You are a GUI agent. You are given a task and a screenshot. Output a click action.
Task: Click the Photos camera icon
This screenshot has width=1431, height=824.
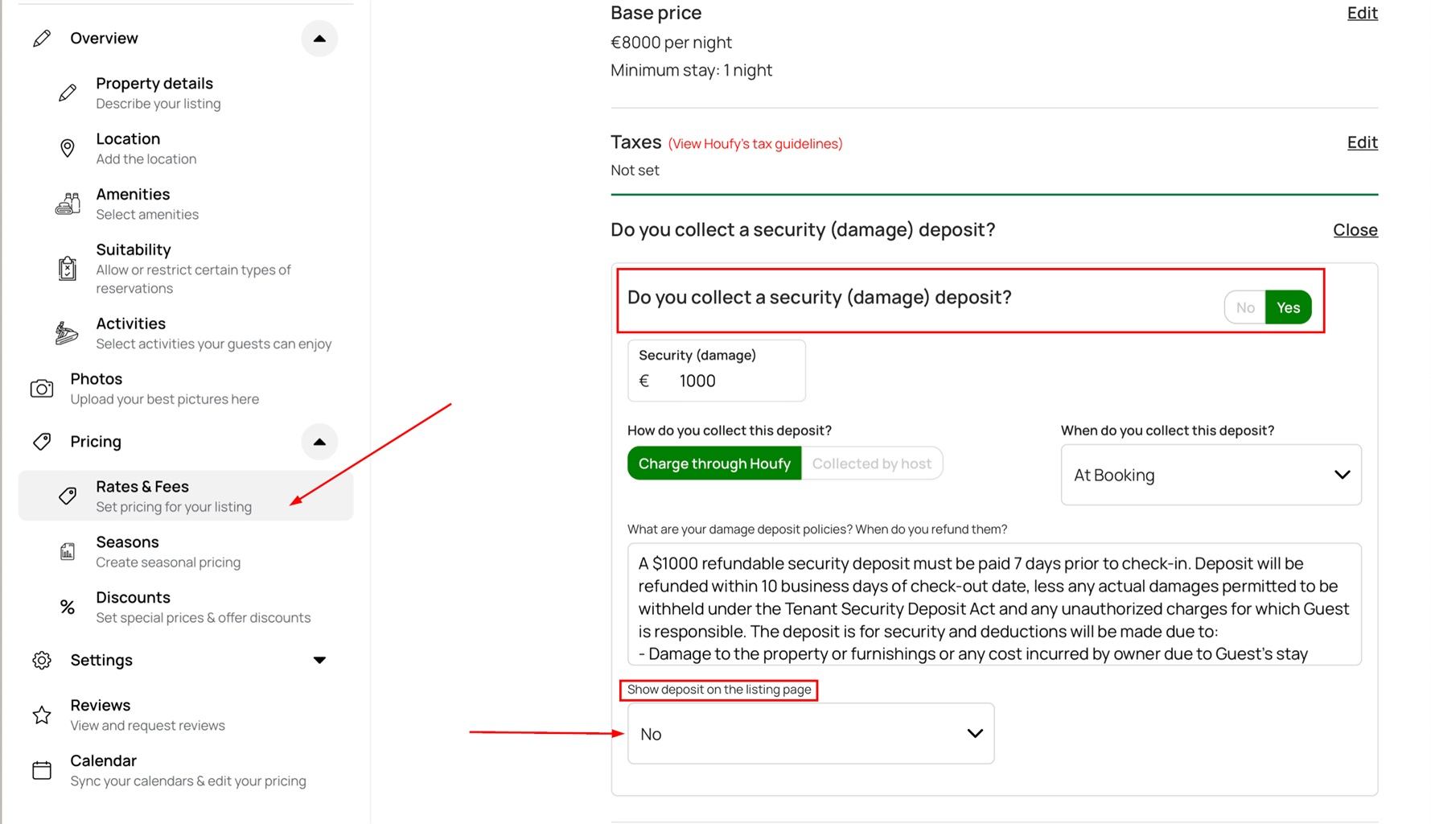pyautogui.click(x=42, y=389)
